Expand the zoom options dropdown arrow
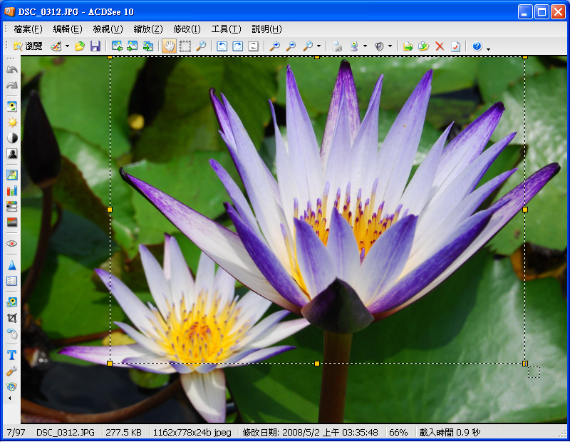The image size is (570, 442). click(x=318, y=46)
